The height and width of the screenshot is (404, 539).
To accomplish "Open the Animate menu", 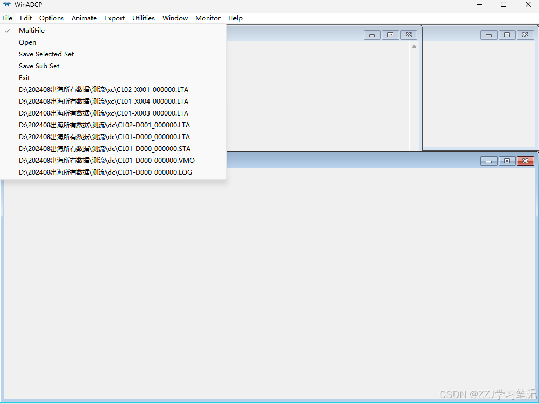I will click(x=84, y=18).
